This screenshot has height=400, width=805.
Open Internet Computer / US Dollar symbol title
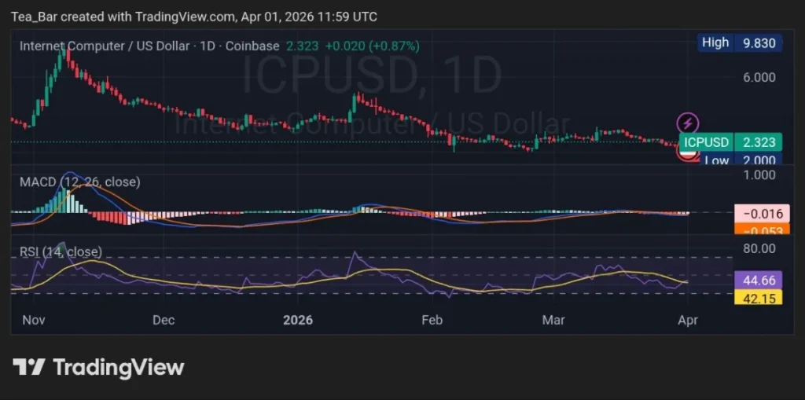103,46
